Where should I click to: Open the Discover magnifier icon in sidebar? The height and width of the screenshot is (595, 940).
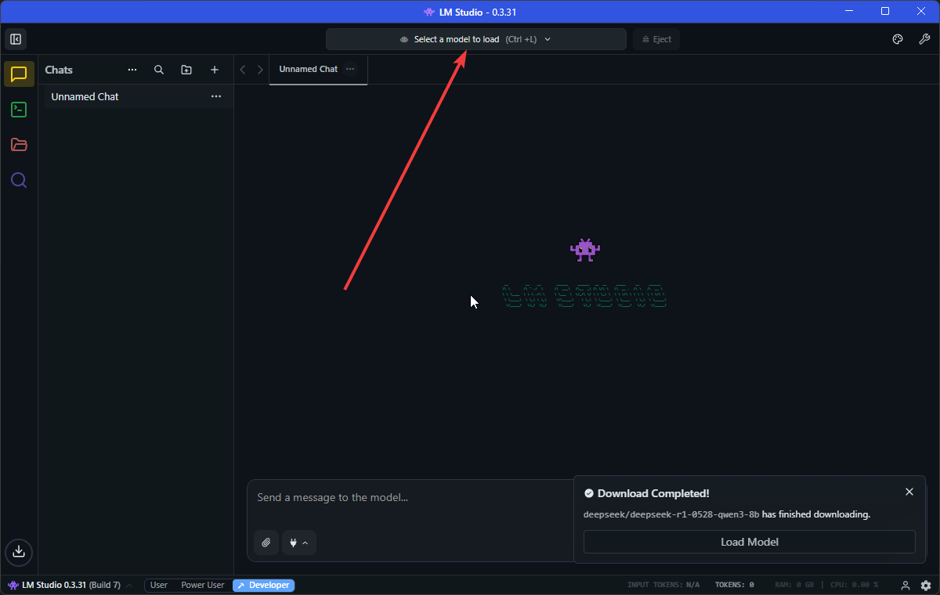click(x=19, y=181)
